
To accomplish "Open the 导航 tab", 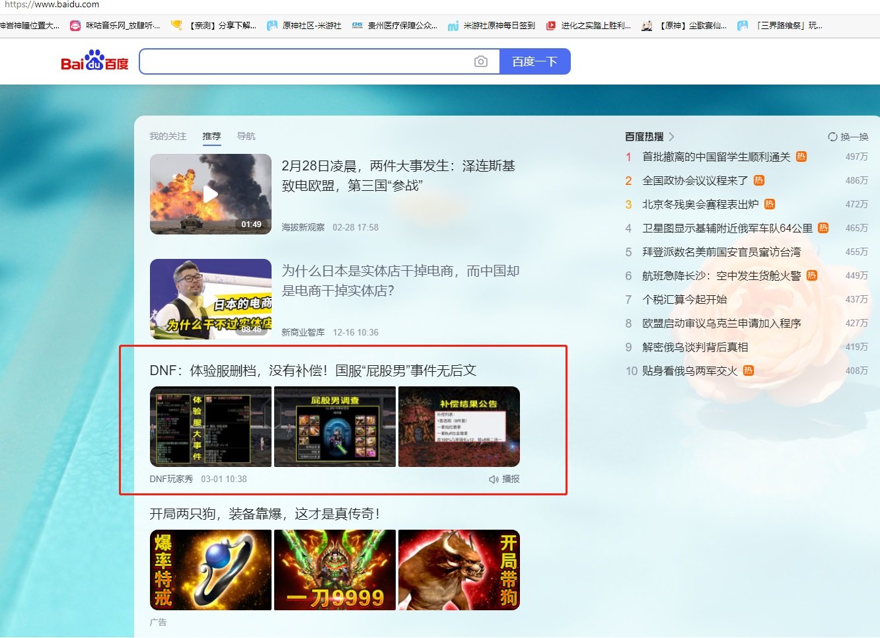I will point(246,136).
